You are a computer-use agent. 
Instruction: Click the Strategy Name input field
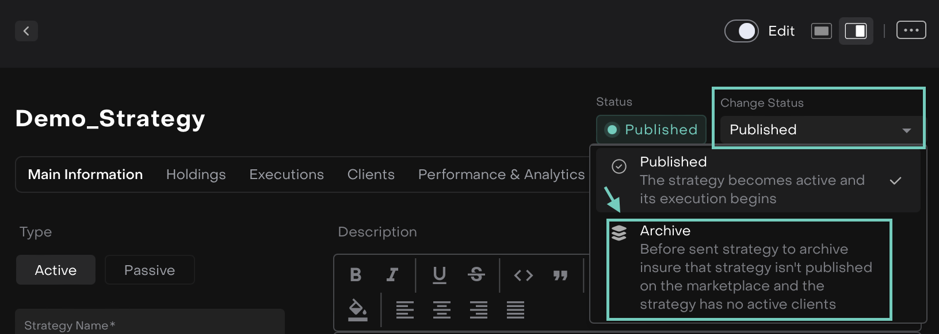(150, 324)
